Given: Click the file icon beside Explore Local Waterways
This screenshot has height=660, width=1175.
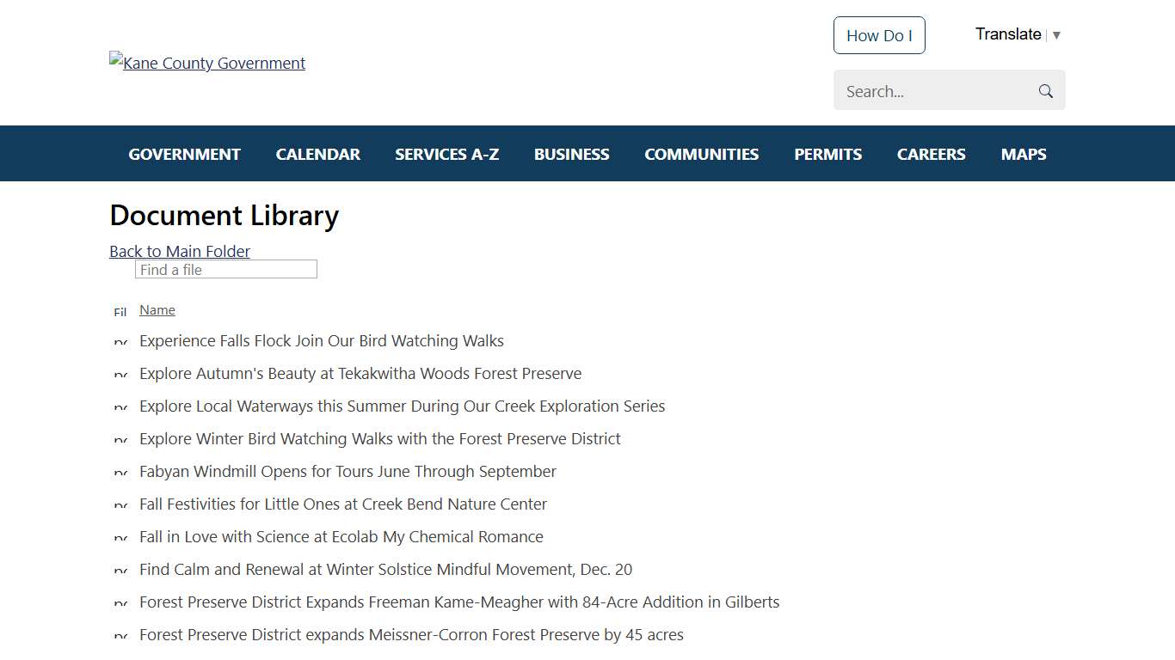Looking at the screenshot, I should [x=120, y=406].
